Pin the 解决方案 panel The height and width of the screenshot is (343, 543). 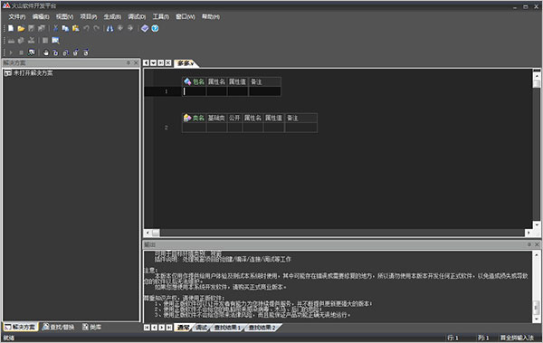pos(129,62)
